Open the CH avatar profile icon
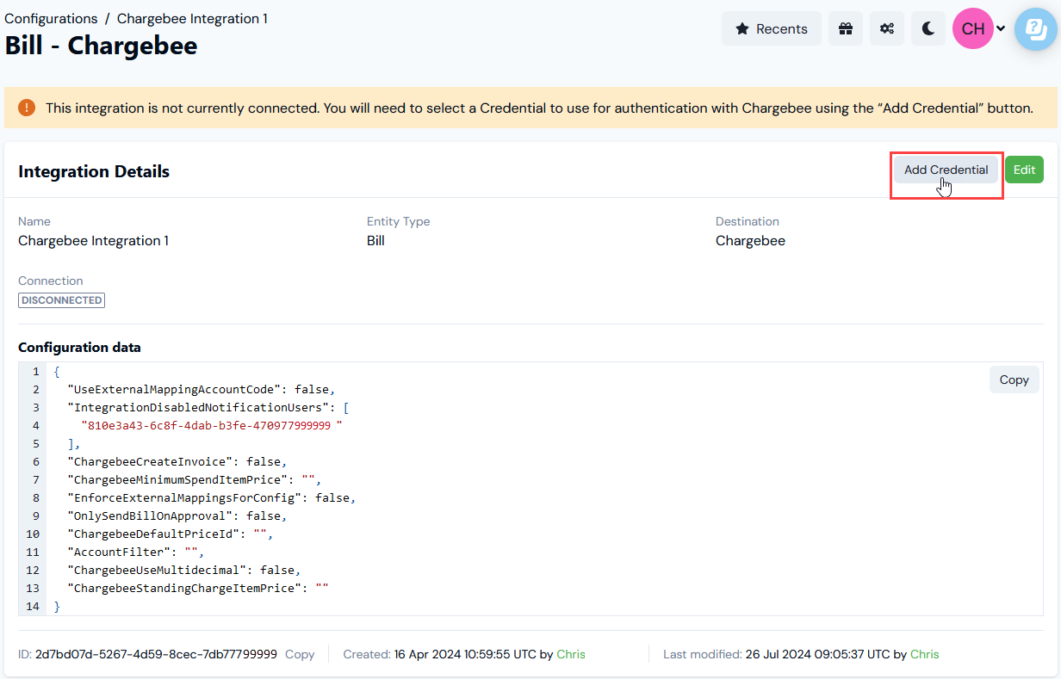The height and width of the screenshot is (679, 1061). (x=971, y=28)
